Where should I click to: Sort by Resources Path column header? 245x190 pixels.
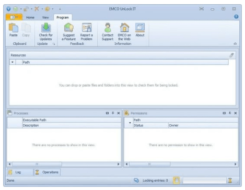[125, 62]
